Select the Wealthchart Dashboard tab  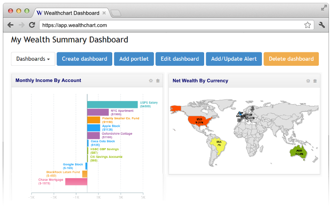71,13
